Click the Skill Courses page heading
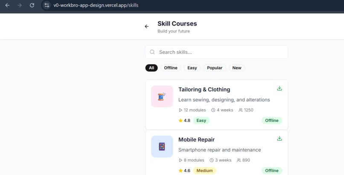The width and height of the screenshot is (344, 175). coord(177,23)
